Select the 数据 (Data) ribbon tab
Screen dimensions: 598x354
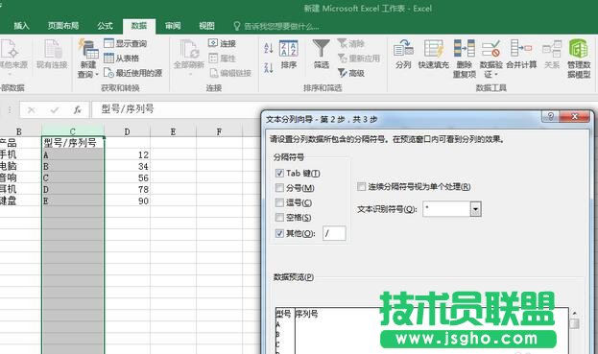click(139, 26)
